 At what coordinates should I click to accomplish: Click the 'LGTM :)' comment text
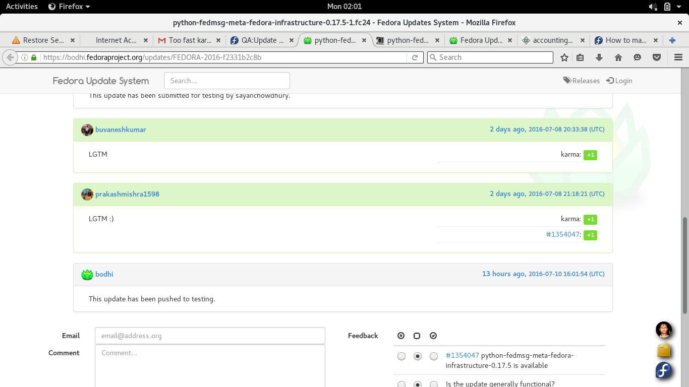point(101,219)
